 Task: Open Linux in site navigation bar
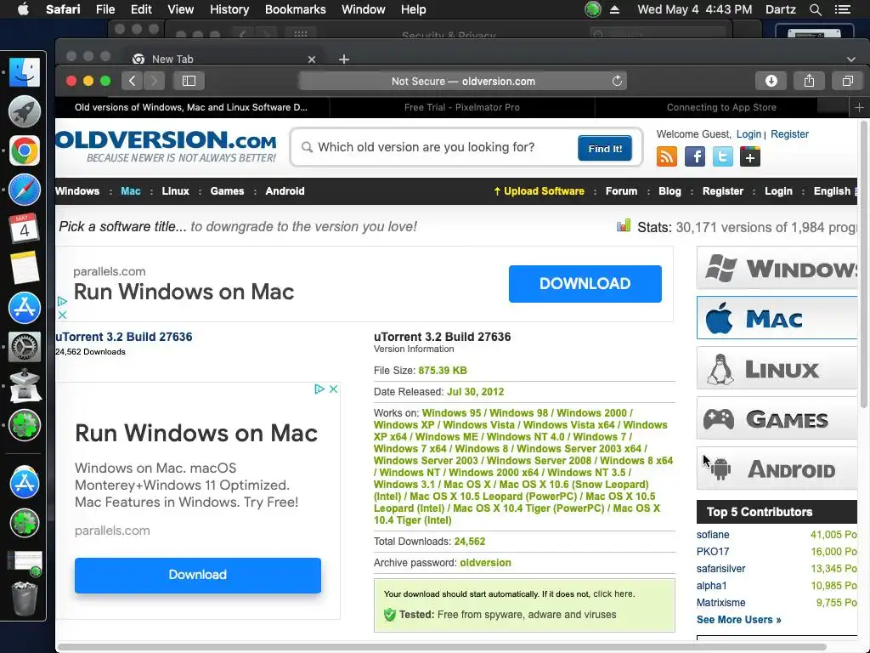click(x=175, y=191)
